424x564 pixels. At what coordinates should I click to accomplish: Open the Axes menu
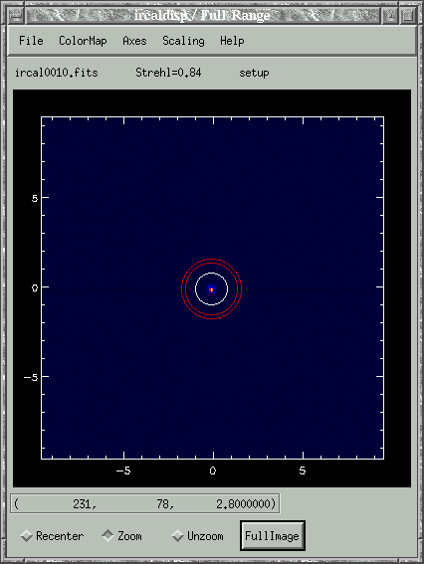point(134,41)
